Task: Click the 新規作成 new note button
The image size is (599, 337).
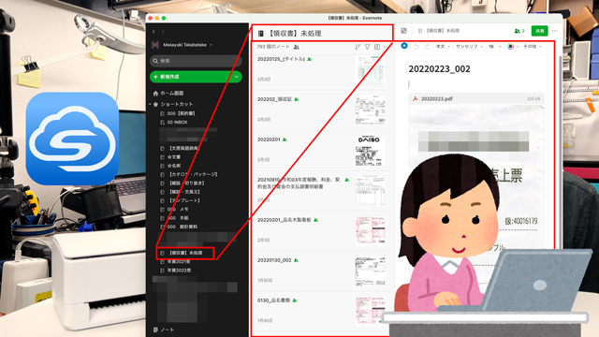Action: click(191, 77)
